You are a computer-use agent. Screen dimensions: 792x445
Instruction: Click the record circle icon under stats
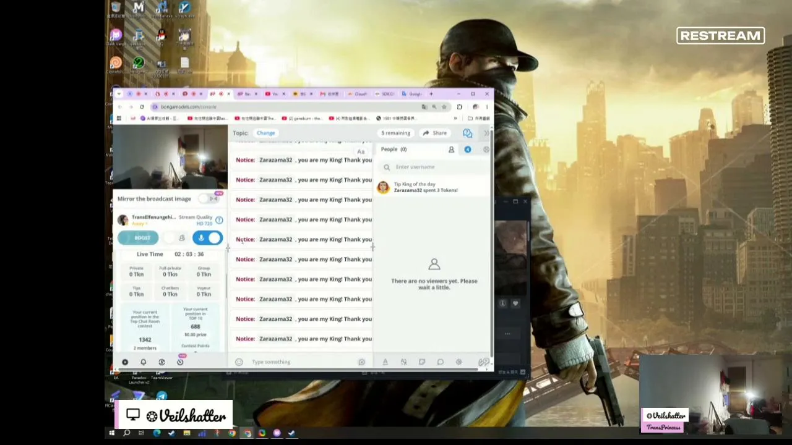pos(125,362)
